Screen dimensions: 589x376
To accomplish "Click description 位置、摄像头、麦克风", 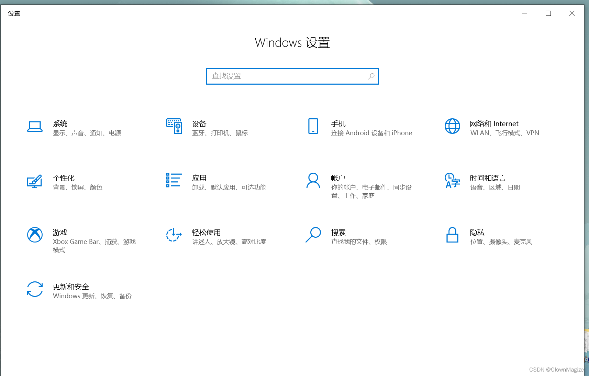I will point(501,242).
